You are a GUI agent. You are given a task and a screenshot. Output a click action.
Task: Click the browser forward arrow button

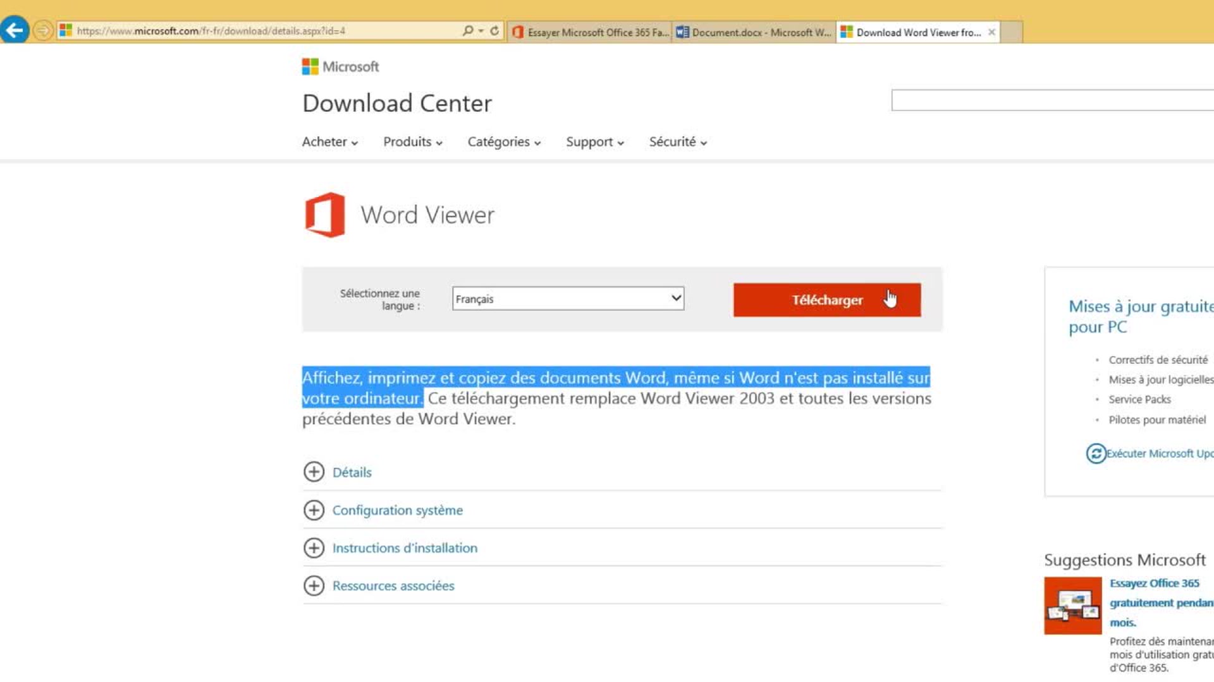click(x=42, y=30)
